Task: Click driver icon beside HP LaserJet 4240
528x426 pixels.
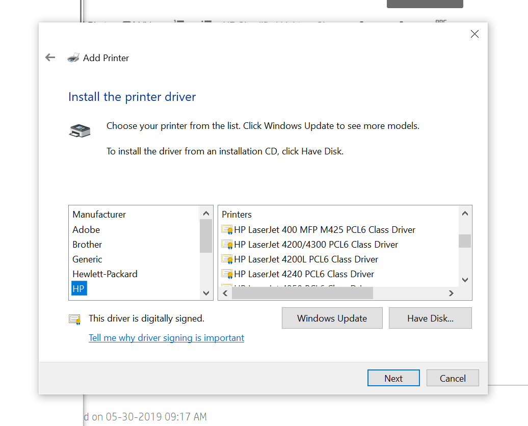Action: click(227, 274)
